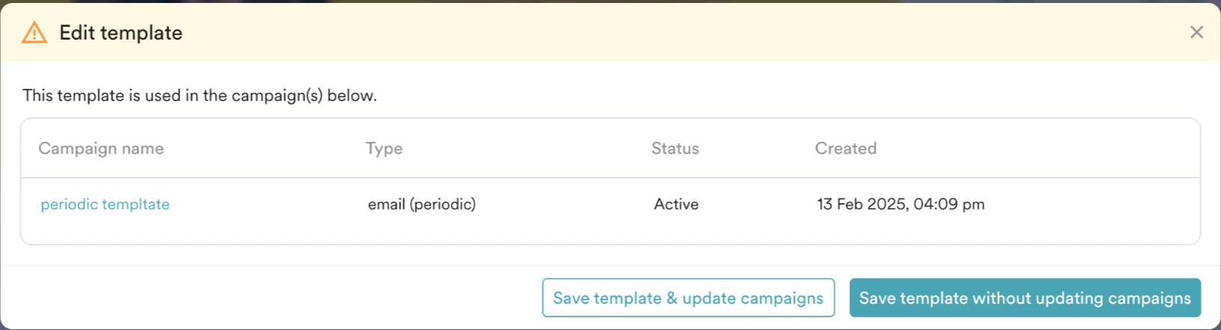The image size is (1221, 330).
Task: Click blank space between campaign link and type
Action: (x=269, y=204)
